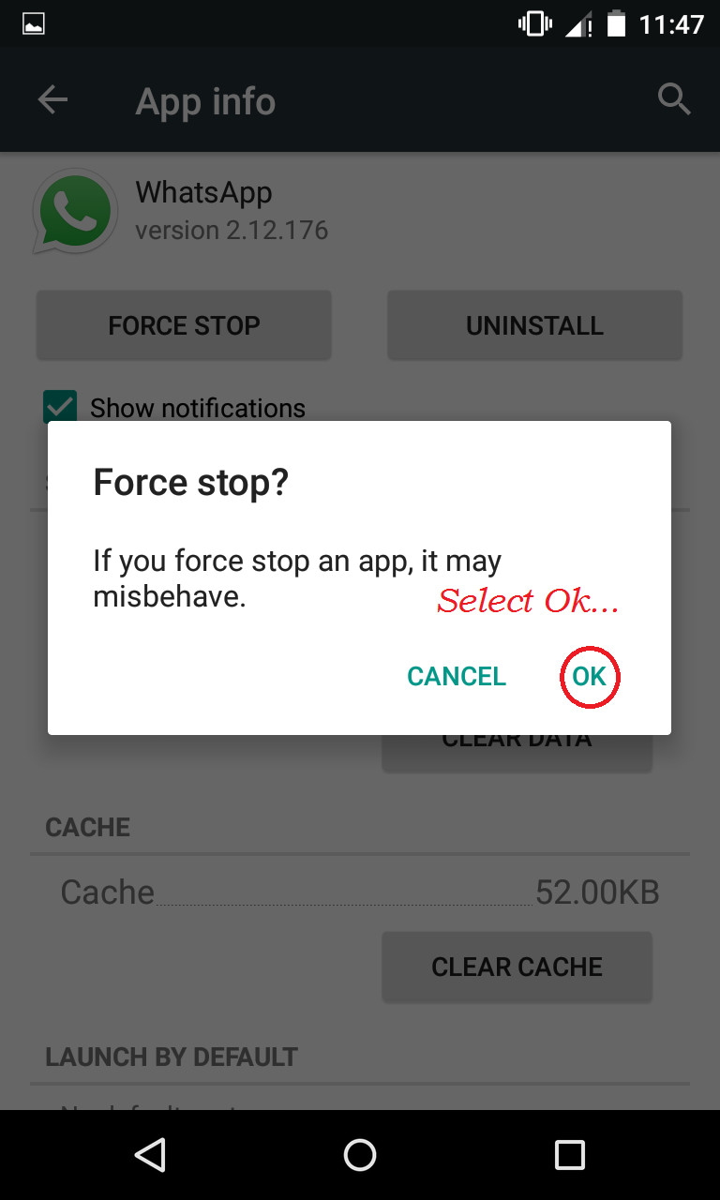Dismiss the dialog with CANCEL

coord(457,676)
